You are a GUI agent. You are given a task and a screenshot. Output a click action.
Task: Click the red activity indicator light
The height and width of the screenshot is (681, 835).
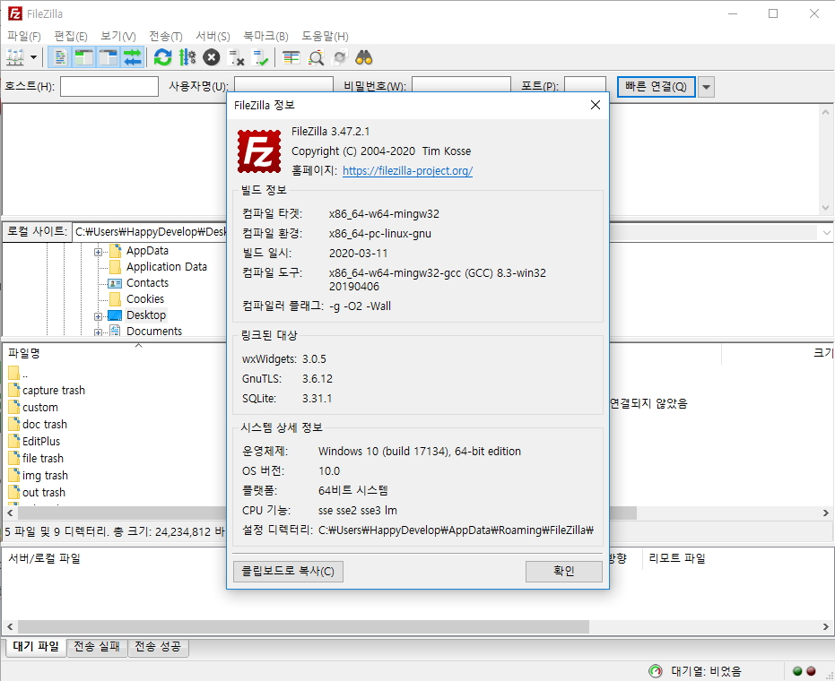point(811,671)
